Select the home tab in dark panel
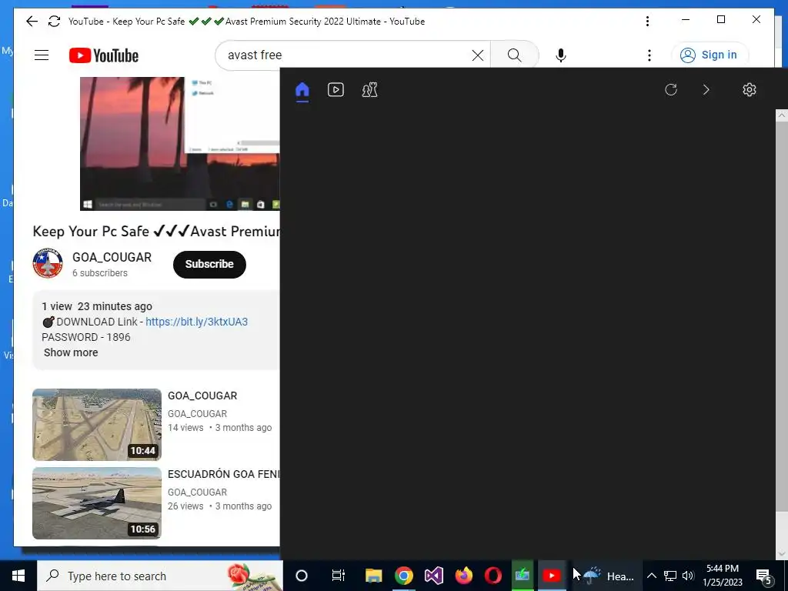788x591 pixels. coord(302,90)
